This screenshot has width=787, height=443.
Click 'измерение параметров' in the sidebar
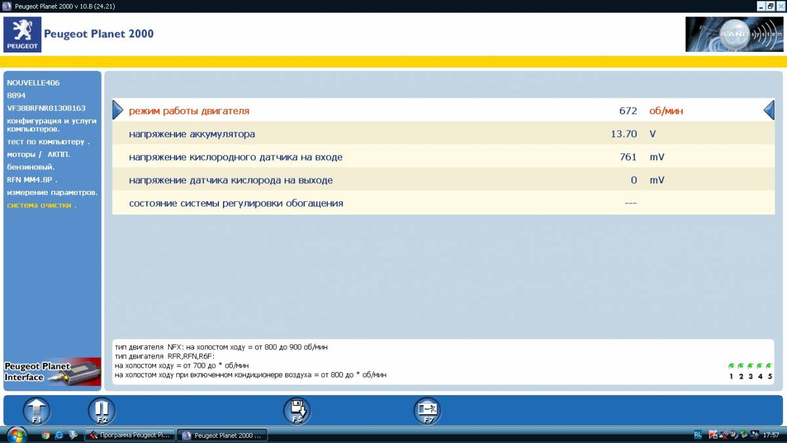pyautogui.click(x=52, y=192)
